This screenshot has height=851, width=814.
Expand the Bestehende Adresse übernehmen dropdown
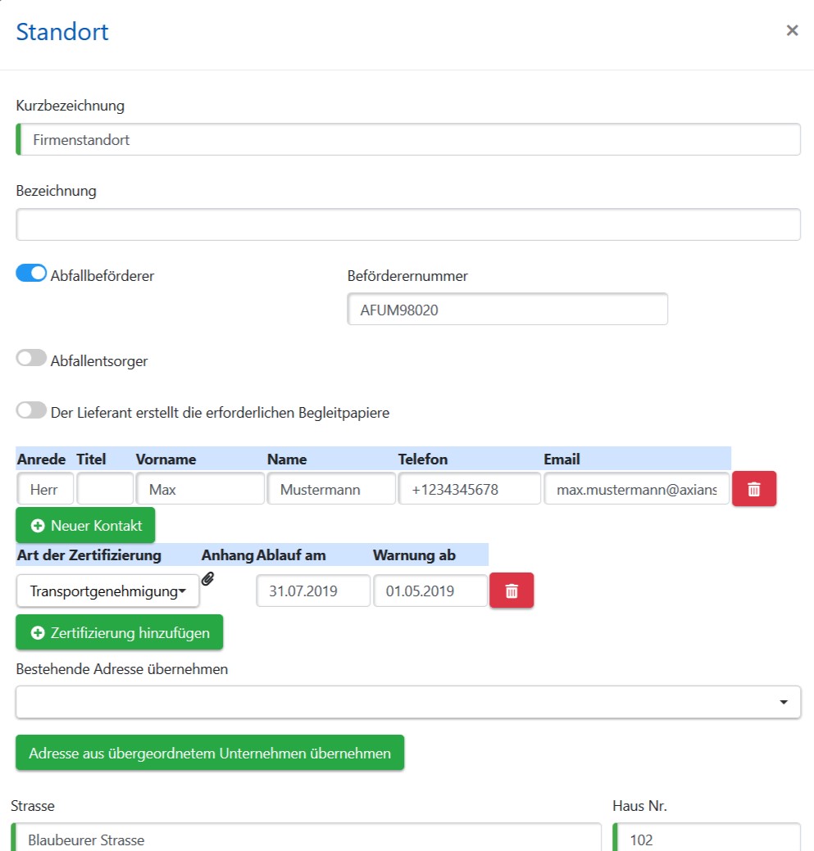[x=407, y=702]
